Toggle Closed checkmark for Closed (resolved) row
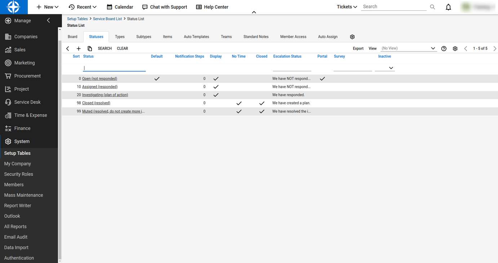 [262, 103]
